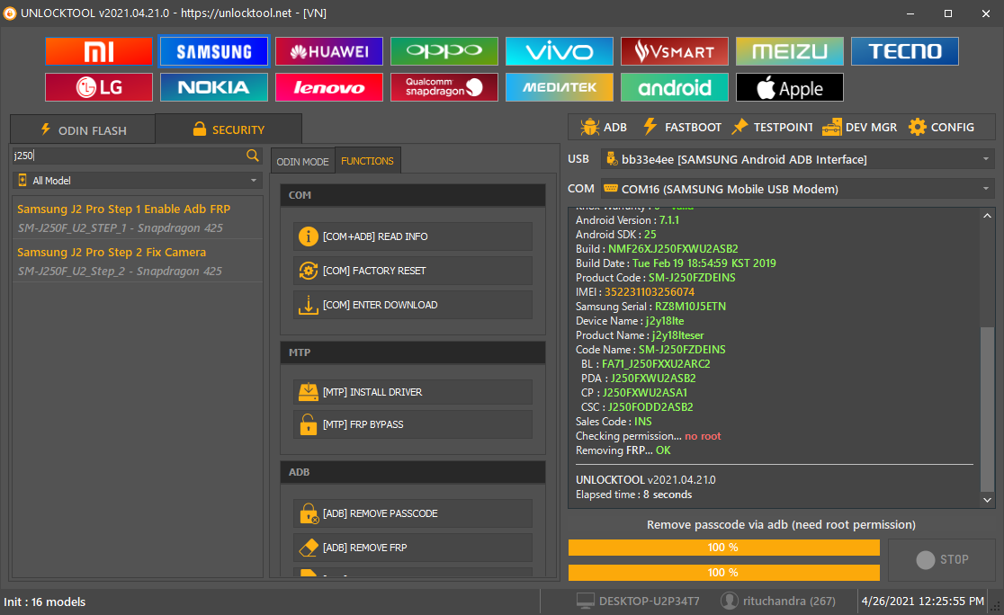Launch the Dev Mgr device manager

859,128
